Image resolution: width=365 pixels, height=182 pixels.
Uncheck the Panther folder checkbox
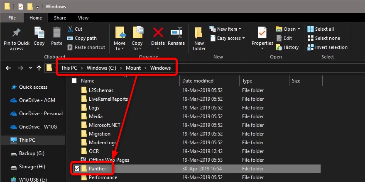(x=77, y=168)
